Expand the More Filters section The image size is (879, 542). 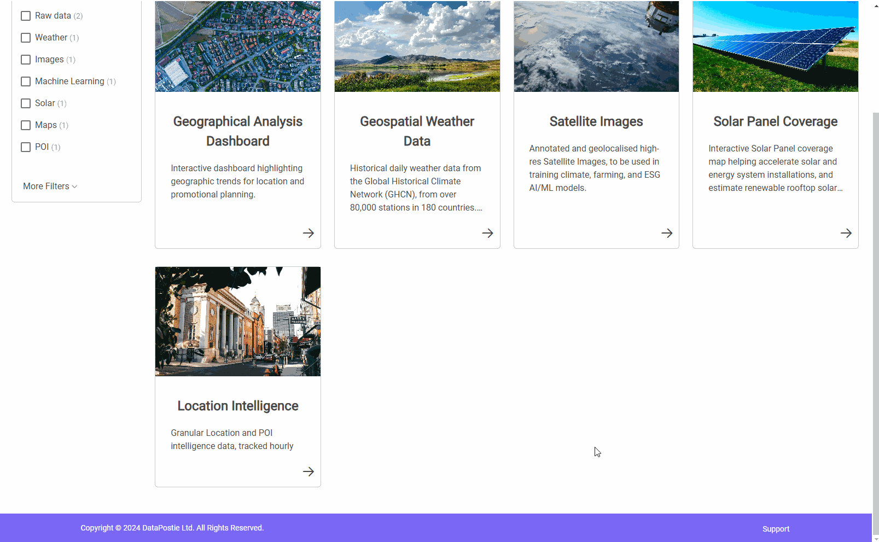click(x=49, y=186)
